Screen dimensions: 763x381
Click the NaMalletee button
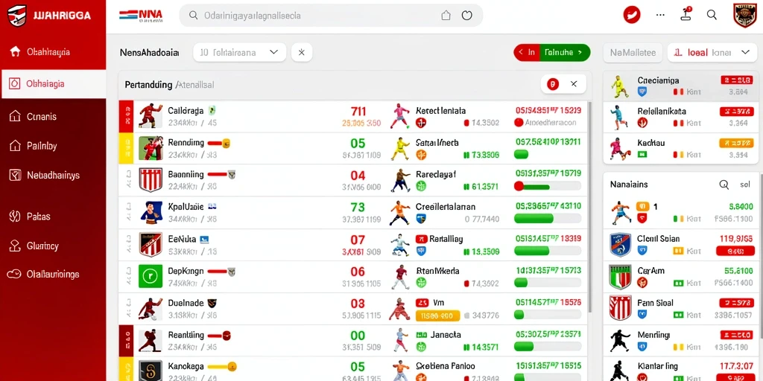pyautogui.click(x=633, y=53)
